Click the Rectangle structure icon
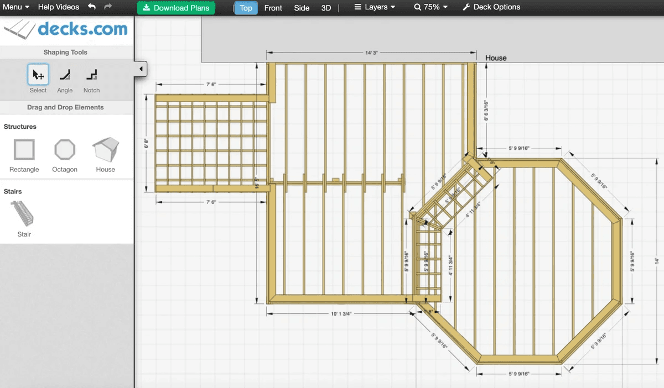The width and height of the screenshot is (664, 388). pyautogui.click(x=24, y=150)
